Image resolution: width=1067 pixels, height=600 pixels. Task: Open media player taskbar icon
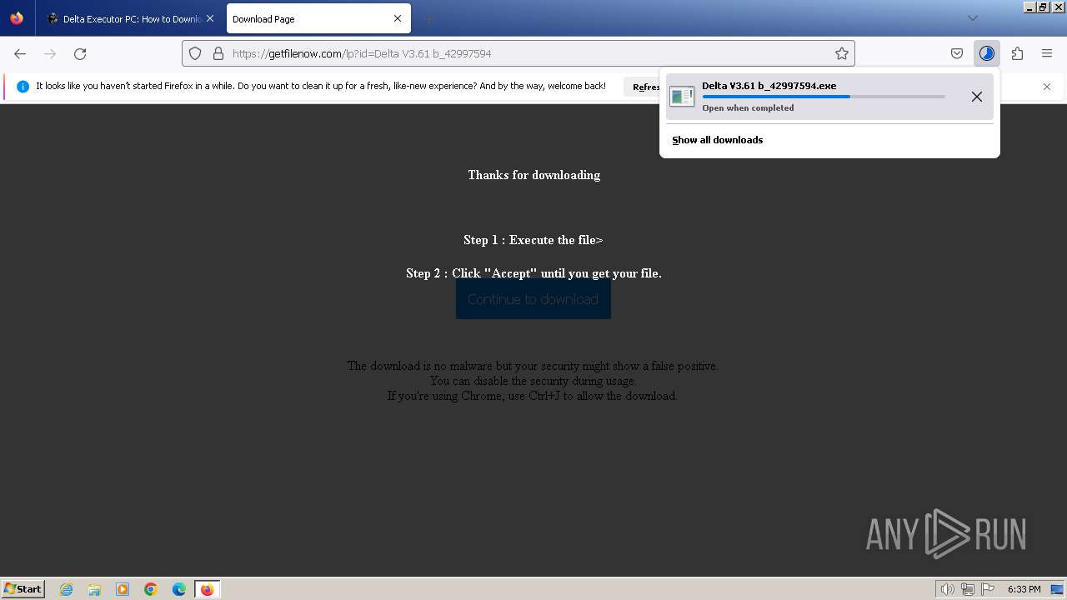[123, 589]
